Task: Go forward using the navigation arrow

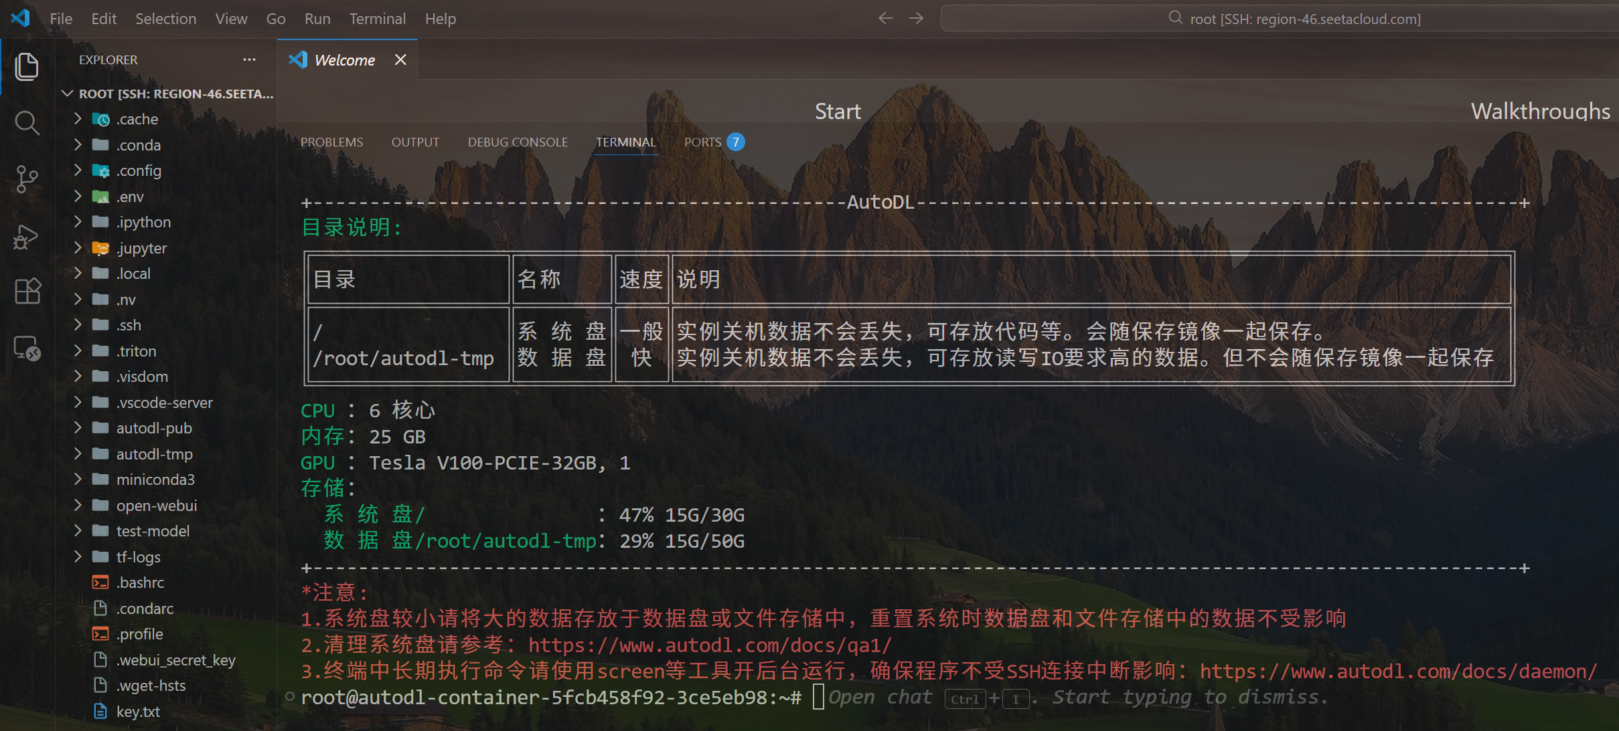Action: pyautogui.click(x=916, y=19)
